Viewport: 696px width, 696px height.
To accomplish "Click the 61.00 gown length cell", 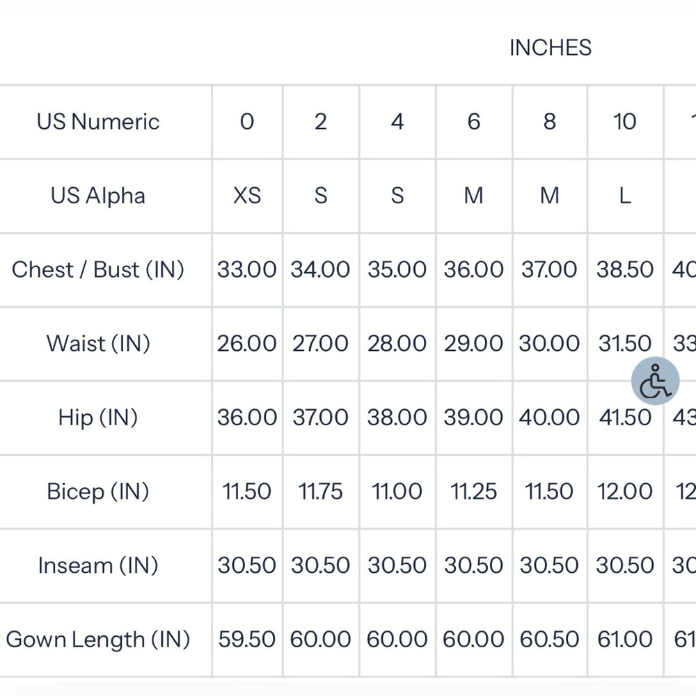I will click(x=625, y=640).
